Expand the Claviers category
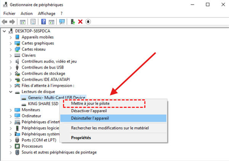229x161 pixels. click(x=11, y=56)
